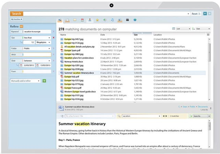The image size is (220, 154).
Task: Select the computer files category icon
Action: (60, 20)
